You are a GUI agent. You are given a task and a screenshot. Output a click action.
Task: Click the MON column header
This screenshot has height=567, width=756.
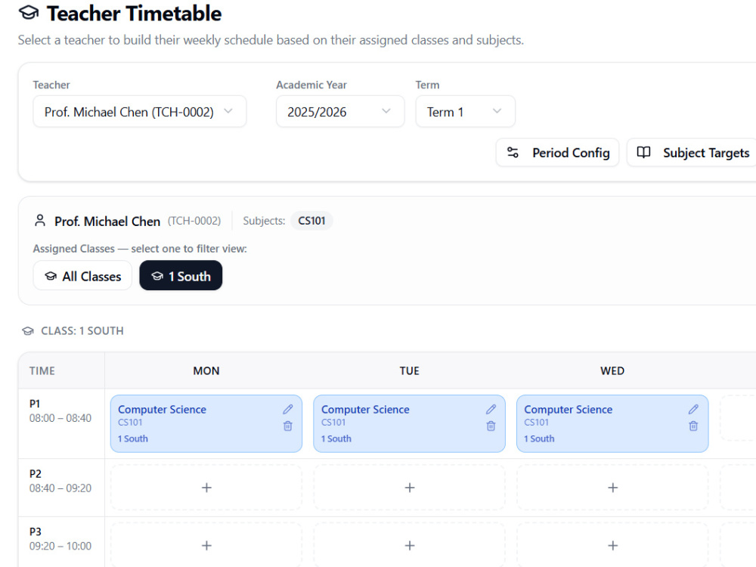(x=206, y=370)
